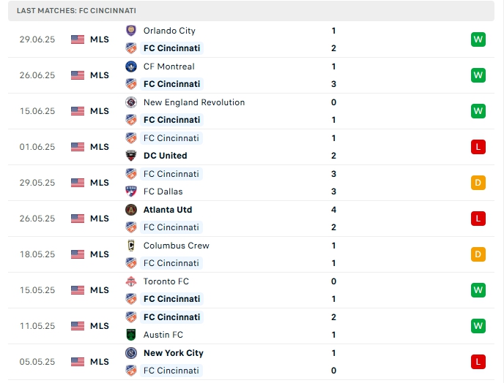504x383 pixels.
Task: Click the orange D badge for 29.05.25 match
Action: coord(478,183)
